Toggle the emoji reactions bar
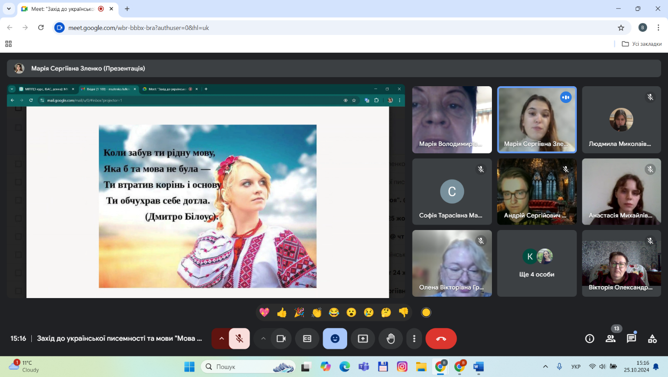 335,338
